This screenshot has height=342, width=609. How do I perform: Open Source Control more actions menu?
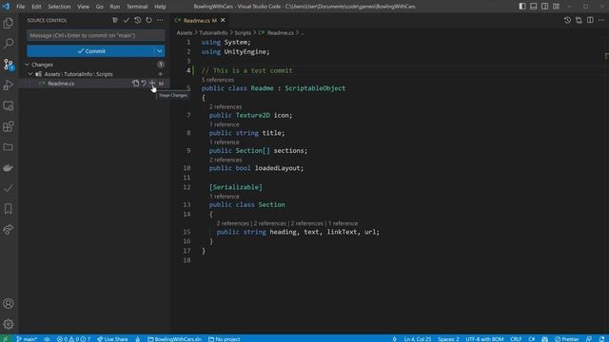160,20
